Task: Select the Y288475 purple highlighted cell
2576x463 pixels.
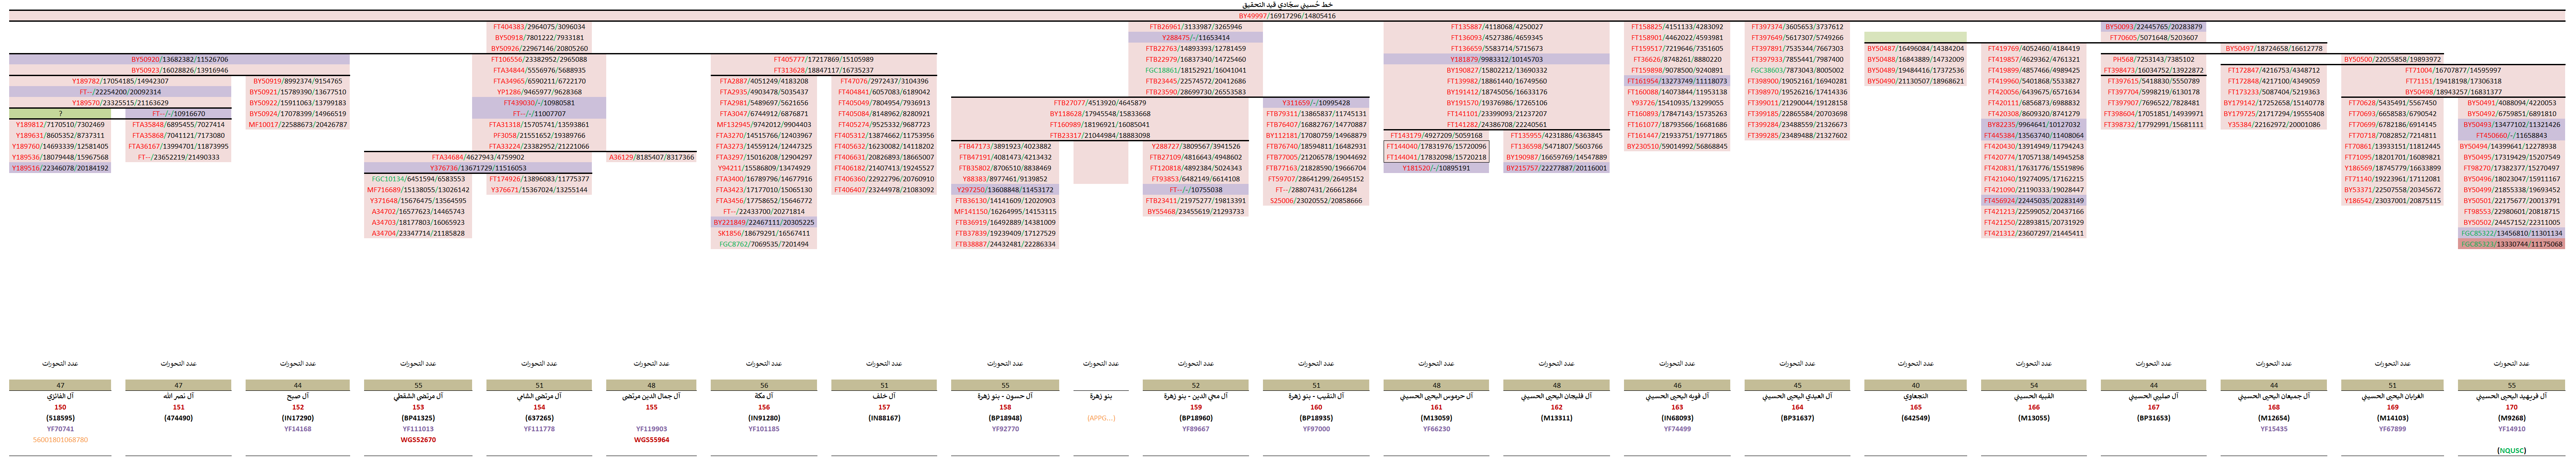Action: coord(1195,38)
